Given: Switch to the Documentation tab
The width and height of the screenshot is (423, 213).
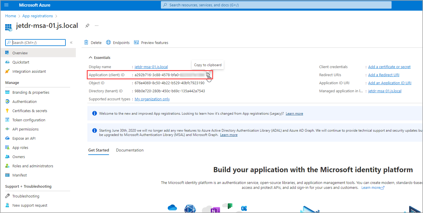Looking at the screenshot, I should pos(130,150).
